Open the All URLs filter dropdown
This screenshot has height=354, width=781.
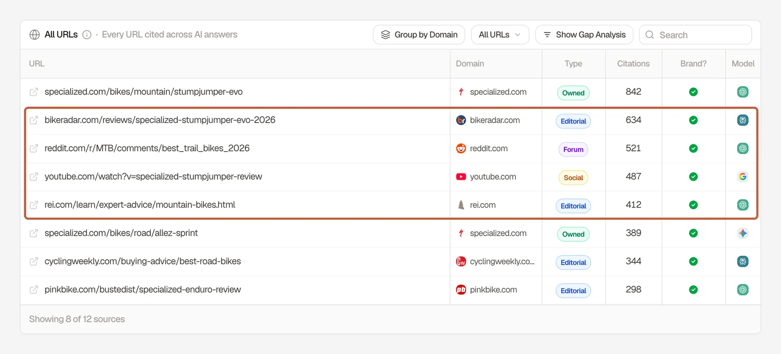click(x=500, y=35)
